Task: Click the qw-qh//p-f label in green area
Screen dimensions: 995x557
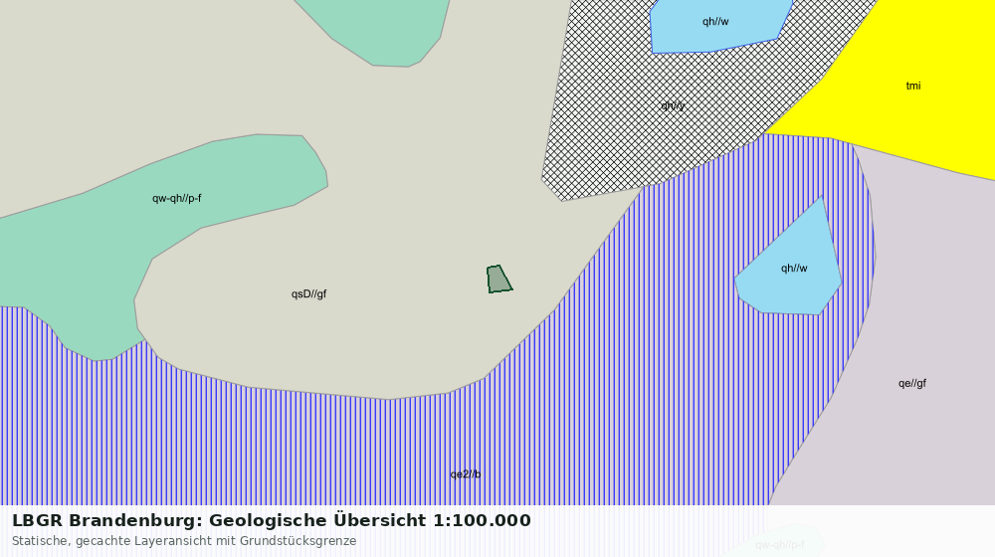Action: click(x=176, y=199)
